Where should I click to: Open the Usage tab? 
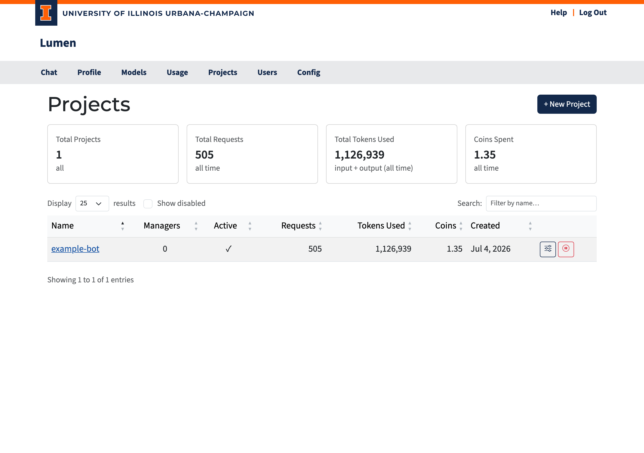[177, 72]
